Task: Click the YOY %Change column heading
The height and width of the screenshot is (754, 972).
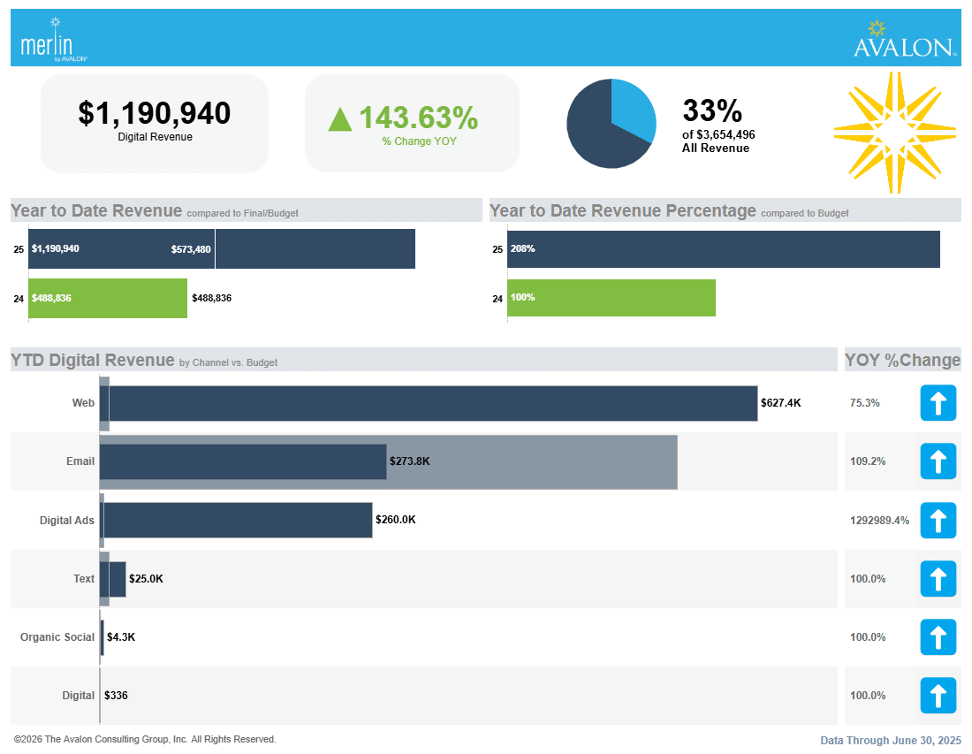Action: pos(902,361)
